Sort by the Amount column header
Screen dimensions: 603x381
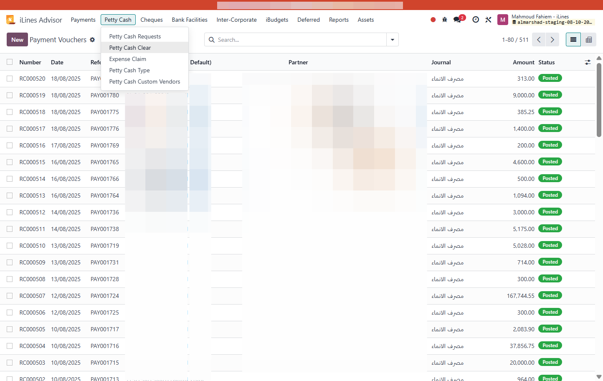[x=524, y=62]
